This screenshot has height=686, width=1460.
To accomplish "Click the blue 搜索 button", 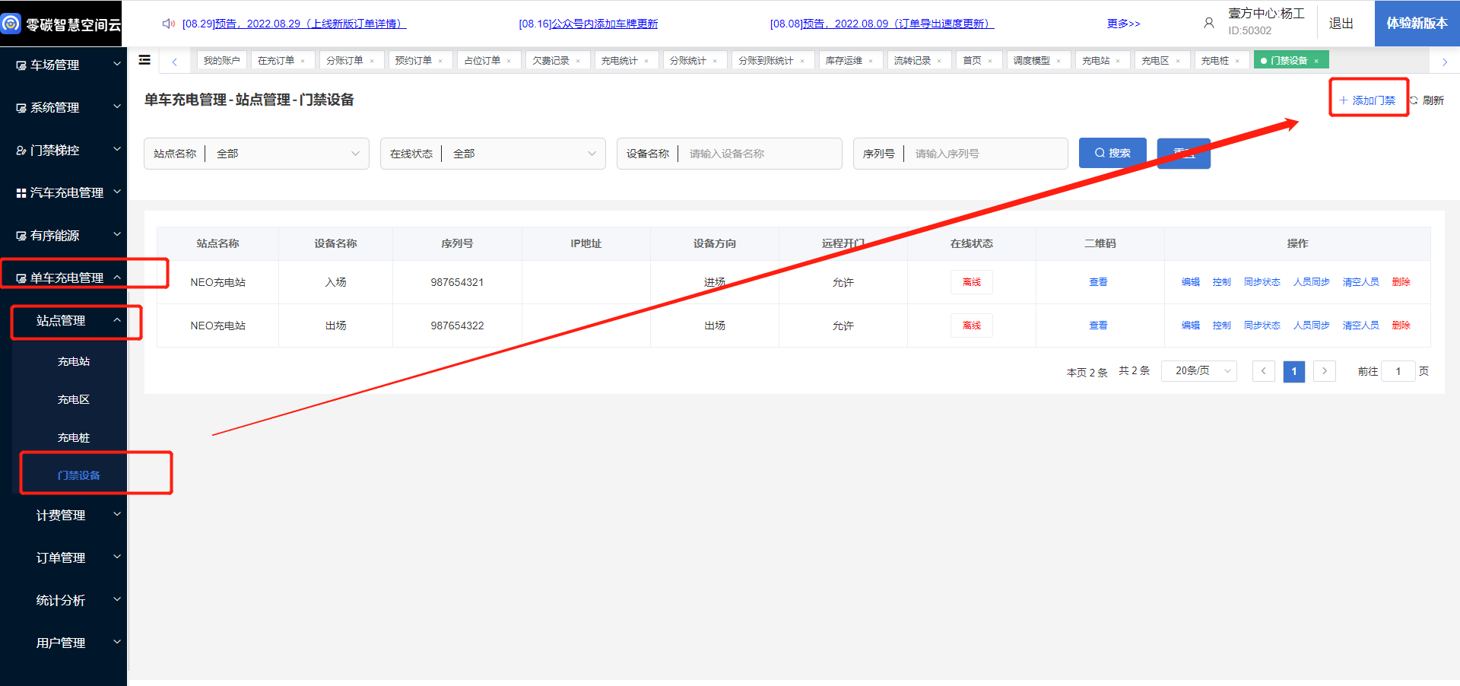I will click(1112, 153).
